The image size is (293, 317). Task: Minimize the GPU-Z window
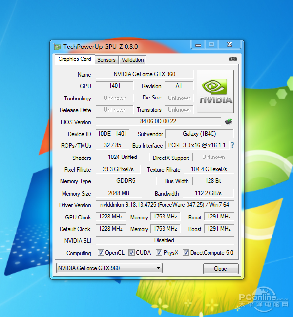pos(198,45)
